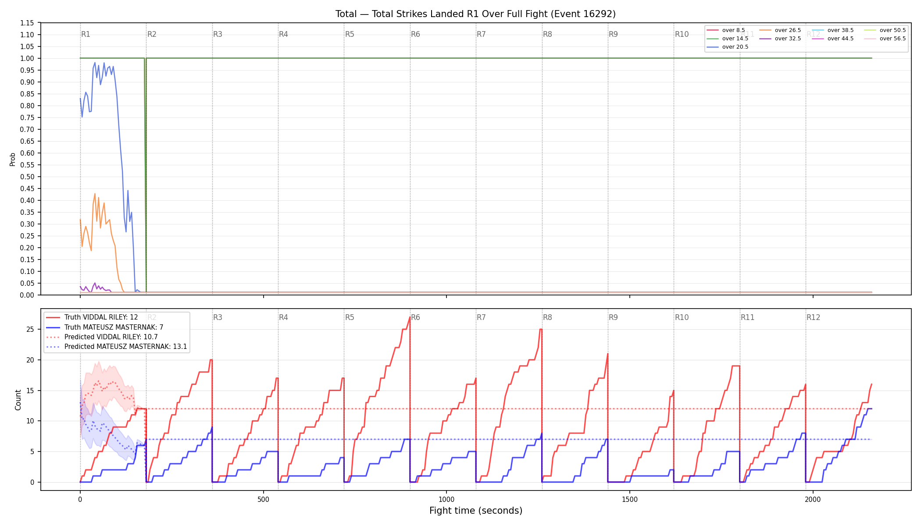
Task: Click the R4 round marker in the probability plot
Action: click(283, 34)
